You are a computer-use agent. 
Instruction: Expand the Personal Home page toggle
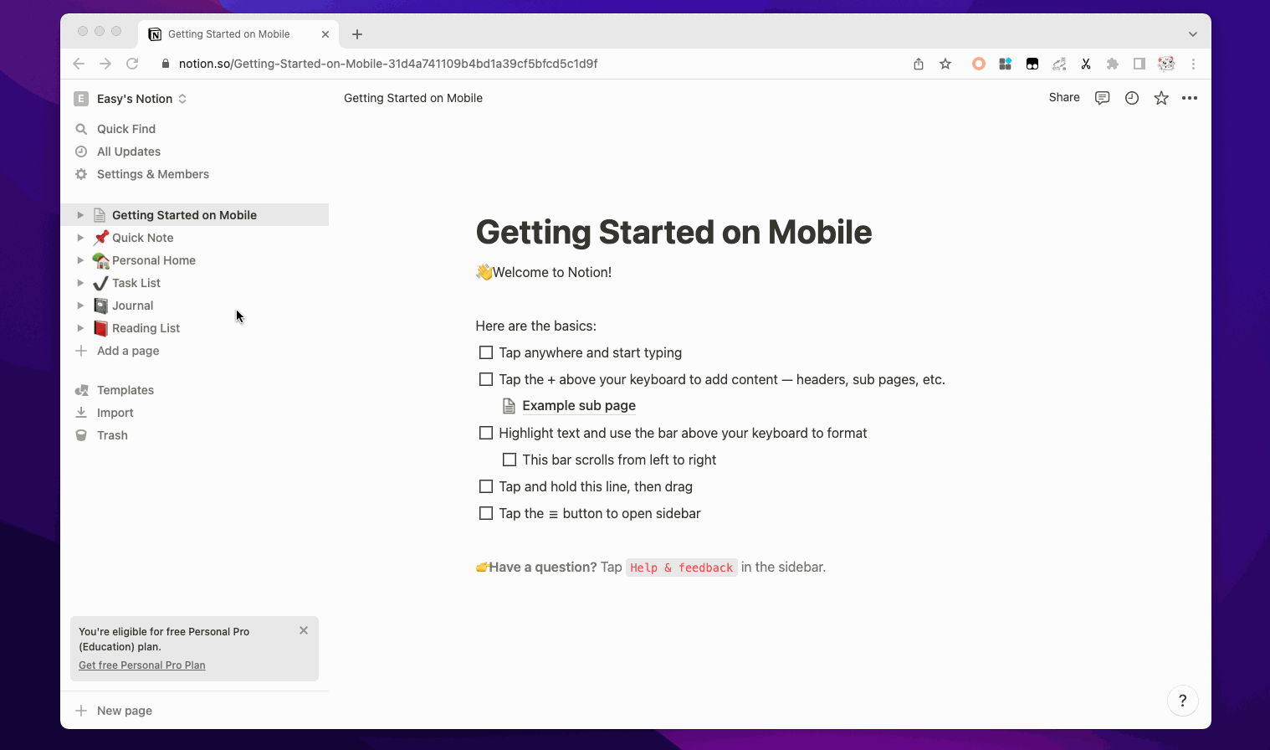point(80,260)
